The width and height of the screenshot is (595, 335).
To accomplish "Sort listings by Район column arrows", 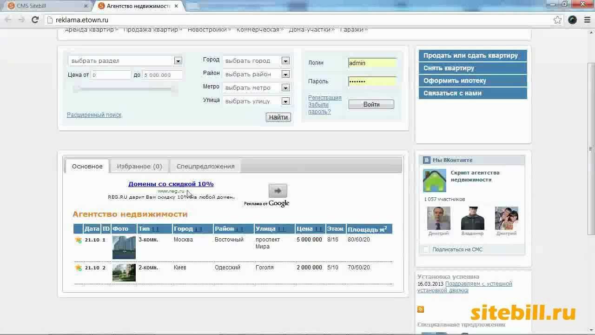I will coord(239,229).
